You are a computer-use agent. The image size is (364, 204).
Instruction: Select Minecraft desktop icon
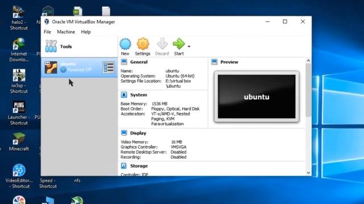click(x=19, y=142)
